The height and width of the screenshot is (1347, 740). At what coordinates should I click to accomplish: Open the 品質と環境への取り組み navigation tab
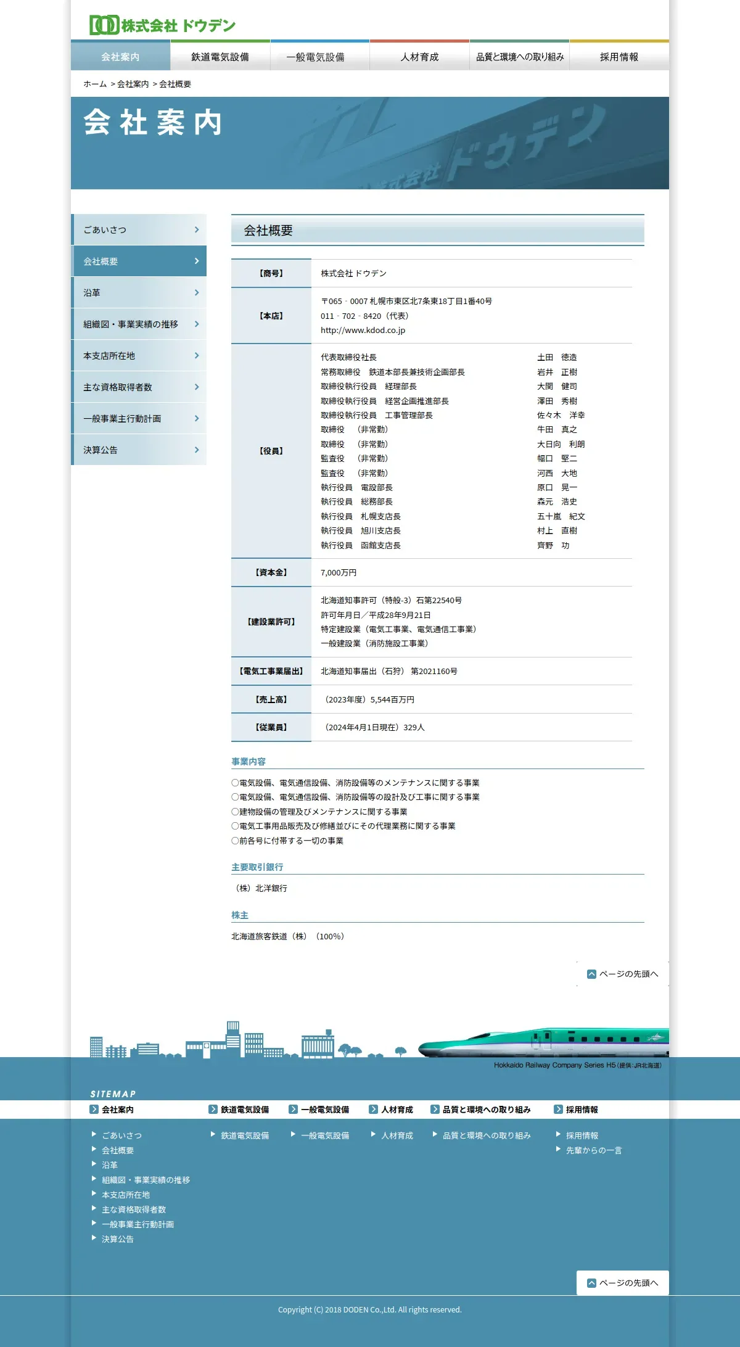[x=519, y=56]
